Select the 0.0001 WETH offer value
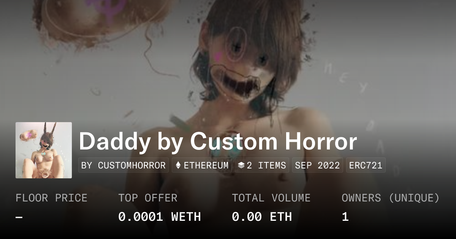Image resolution: width=456 pixels, height=239 pixels. pyautogui.click(x=160, y=217)
